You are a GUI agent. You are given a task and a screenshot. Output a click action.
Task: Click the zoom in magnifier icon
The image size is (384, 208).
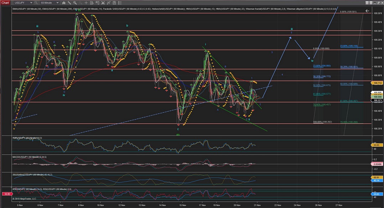[75, 3]
